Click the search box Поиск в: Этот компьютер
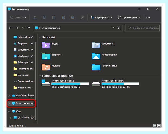The image size is (168, 134). (142, 28)
